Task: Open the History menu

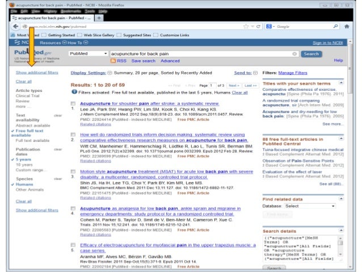Action: pos(50,11)
